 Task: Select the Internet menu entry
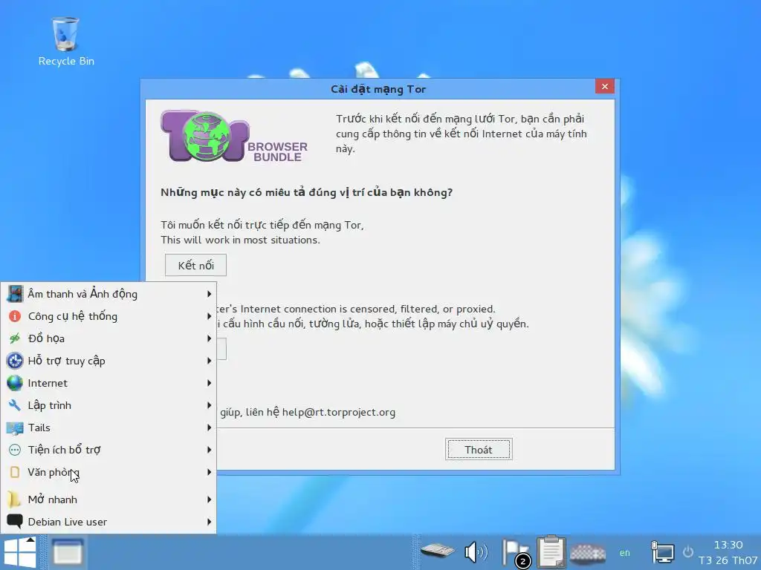point(109,383)
